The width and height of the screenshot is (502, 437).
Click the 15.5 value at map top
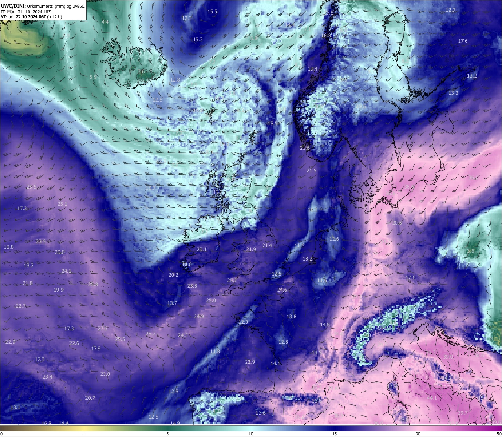pyautogui.click(x=212, y=12)
